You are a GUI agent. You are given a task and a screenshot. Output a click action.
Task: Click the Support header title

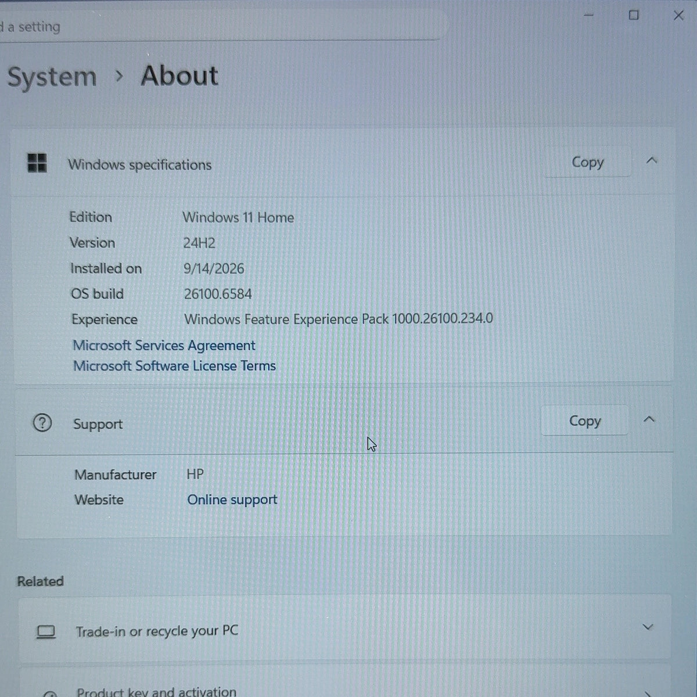tap(98, 424)
